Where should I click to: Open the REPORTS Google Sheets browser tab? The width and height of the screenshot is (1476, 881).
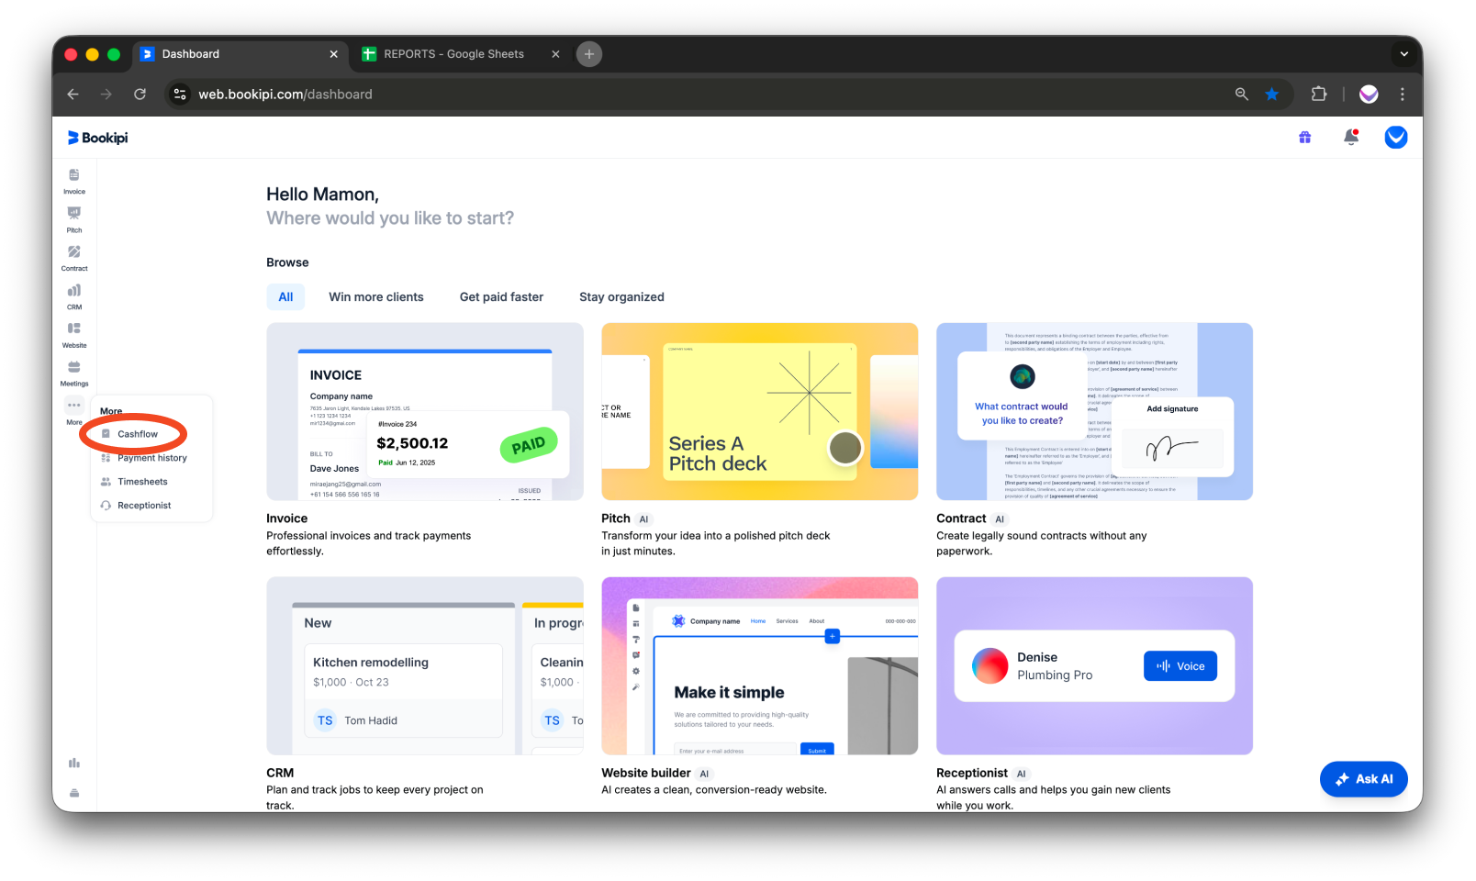tap(454, 54)
